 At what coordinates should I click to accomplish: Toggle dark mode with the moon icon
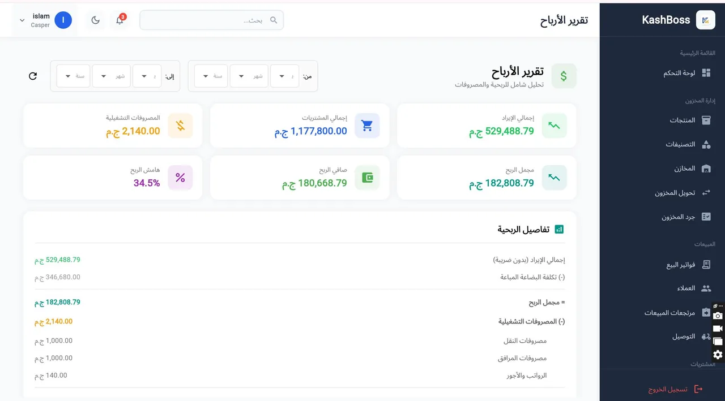(x=95, y=20)
